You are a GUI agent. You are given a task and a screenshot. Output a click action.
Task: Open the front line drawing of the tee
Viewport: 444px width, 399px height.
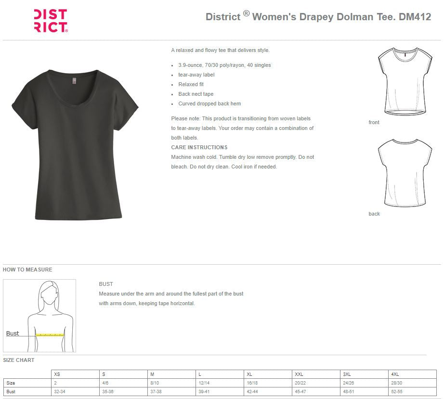click(405, 81)
